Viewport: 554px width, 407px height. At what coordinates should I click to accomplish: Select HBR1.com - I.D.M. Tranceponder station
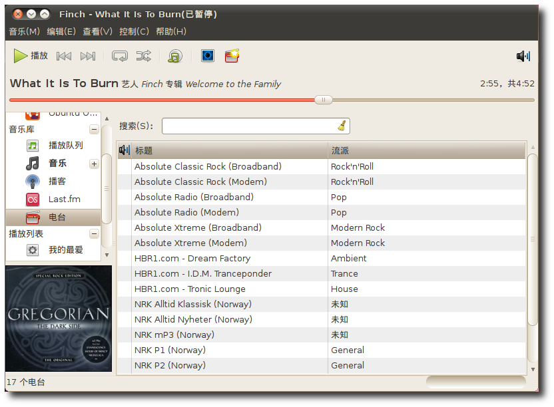[x=321, y=273]
